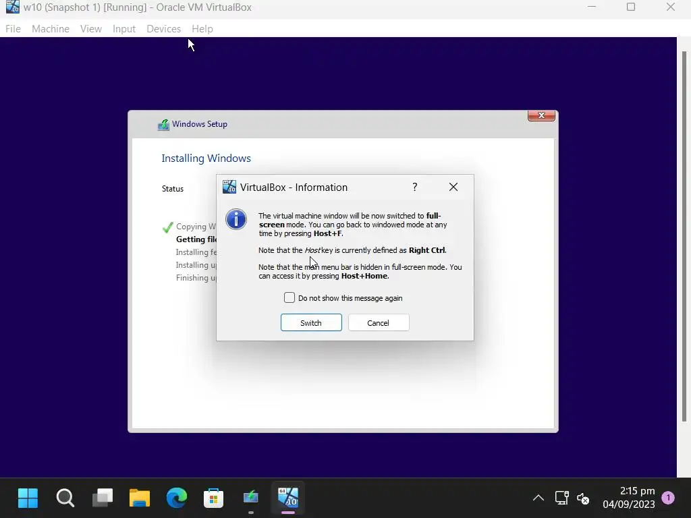Open the Machine menu
This screenshot has height=518, width=691.
[50, 29]
